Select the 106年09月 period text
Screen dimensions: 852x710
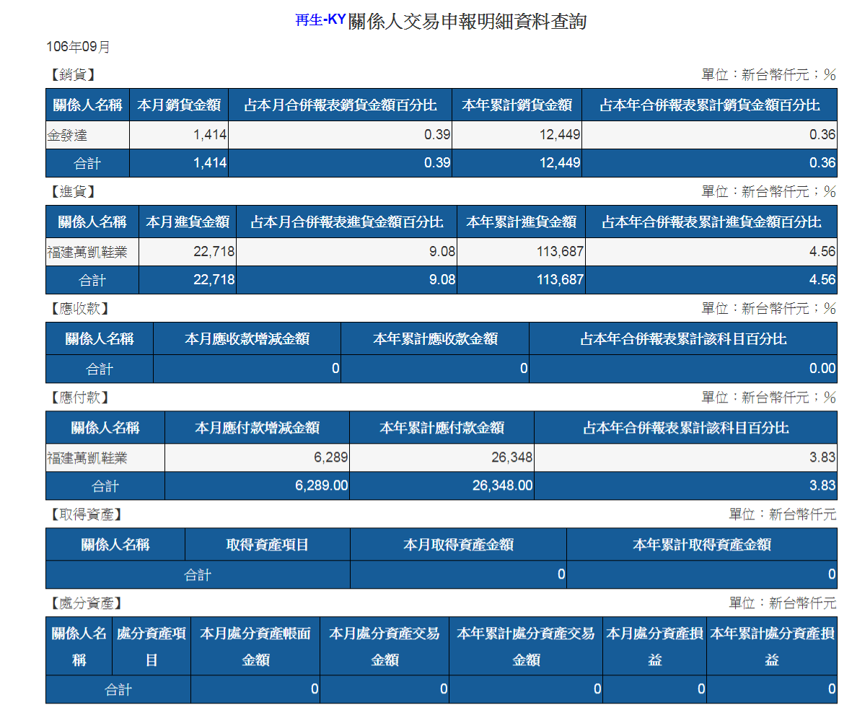(78, 47)
